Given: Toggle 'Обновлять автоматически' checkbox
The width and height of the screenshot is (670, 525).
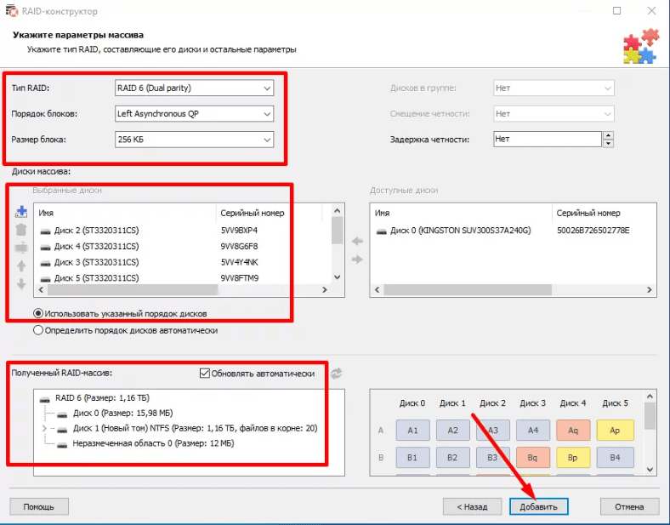Looking at the screenshot, I should (x=204, y=373).
